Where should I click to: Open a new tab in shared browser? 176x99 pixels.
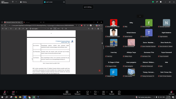(44, 22)
